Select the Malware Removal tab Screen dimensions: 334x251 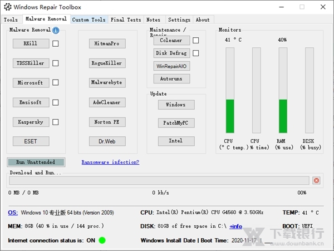tap(46, 19)
